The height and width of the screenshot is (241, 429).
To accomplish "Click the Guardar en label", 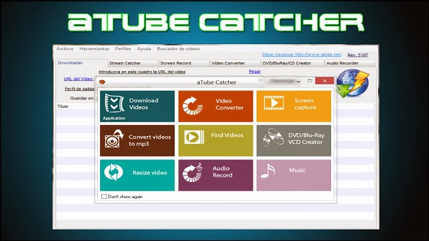I will [82, 98].
